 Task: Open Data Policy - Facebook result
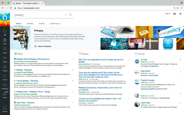coord(26,103)
